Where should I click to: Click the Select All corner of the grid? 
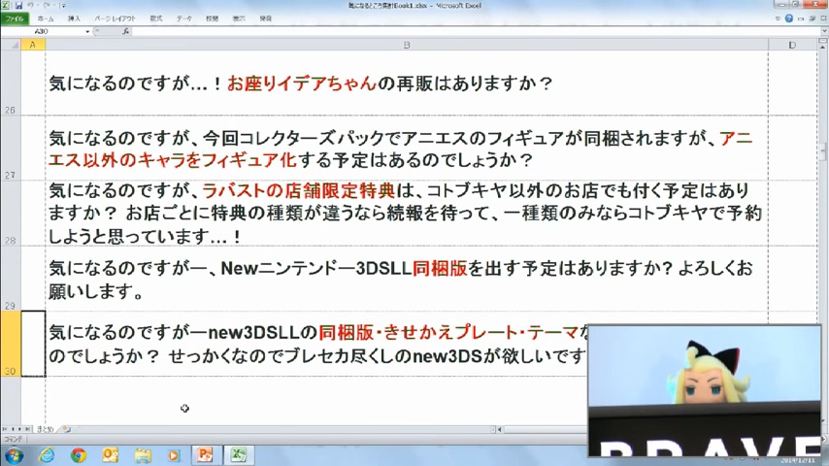point(11,45)
